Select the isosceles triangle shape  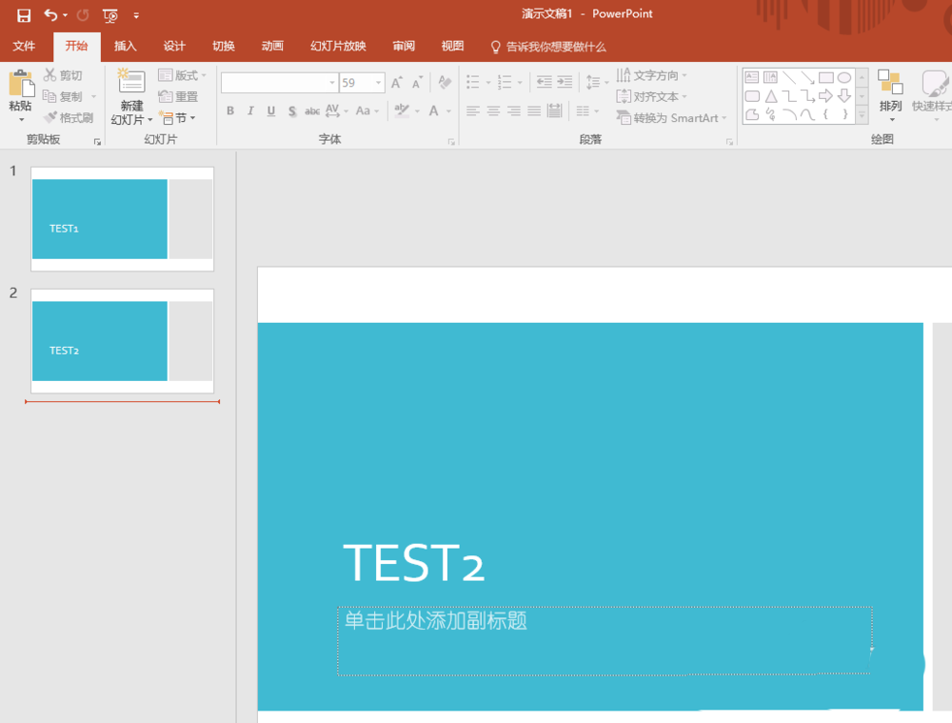point(771,96)
